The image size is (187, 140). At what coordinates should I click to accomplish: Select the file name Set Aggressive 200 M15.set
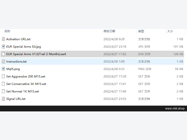click(26, 76)
